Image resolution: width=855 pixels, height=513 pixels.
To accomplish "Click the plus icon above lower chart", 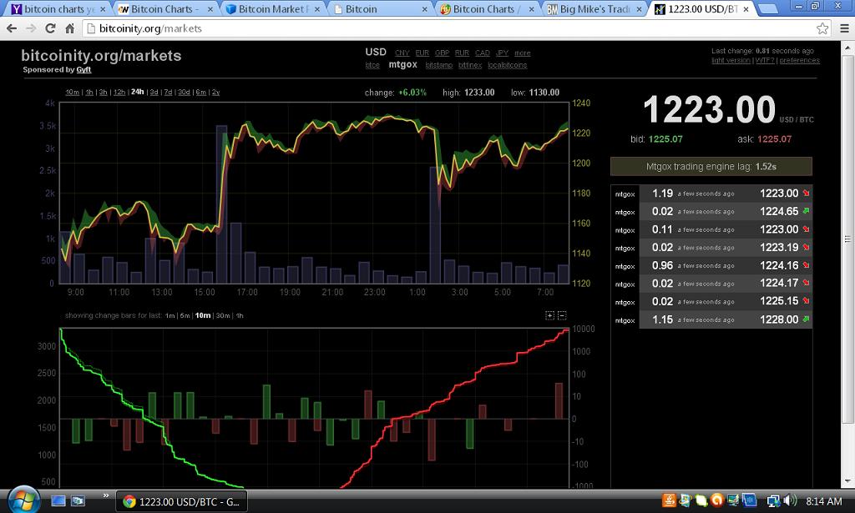I will 549,315.
